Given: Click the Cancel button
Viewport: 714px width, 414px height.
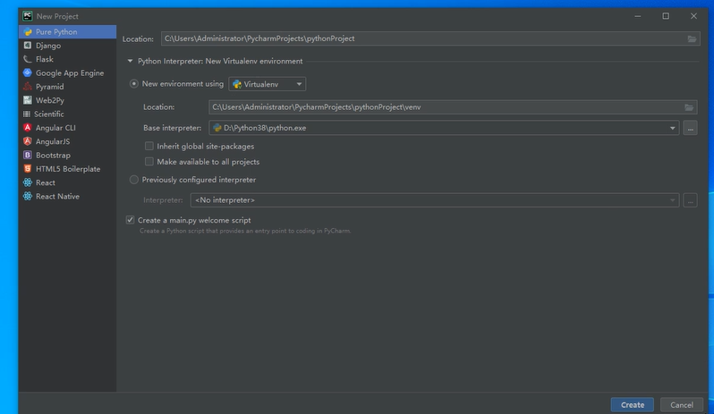Looking at the screenshot, I should click(681, 404).
